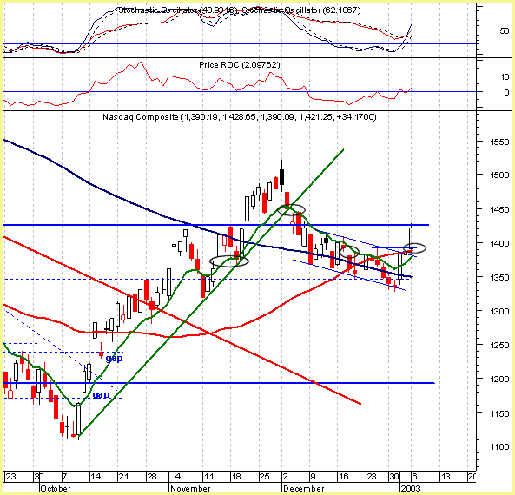Click the last white candlestick at January 6
The width and height of the screenshot is (515, 495).
pos(411,237)
